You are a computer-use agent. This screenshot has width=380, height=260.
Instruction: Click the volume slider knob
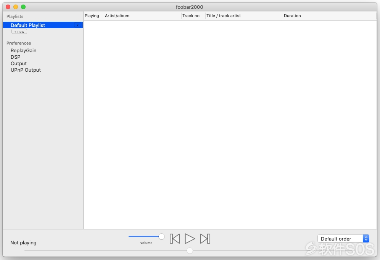162,236
